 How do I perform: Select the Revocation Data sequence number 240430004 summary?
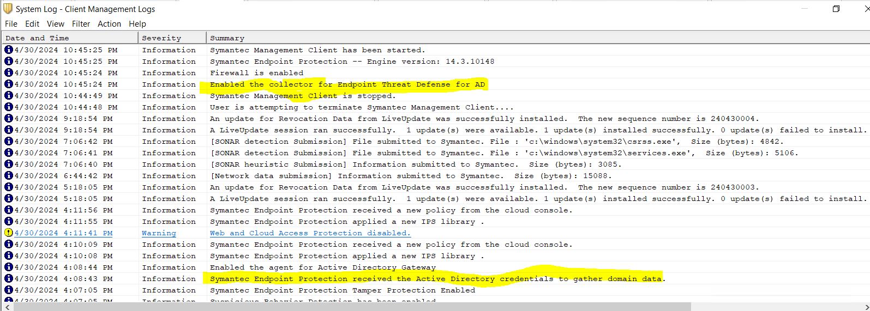click(484, 119)
